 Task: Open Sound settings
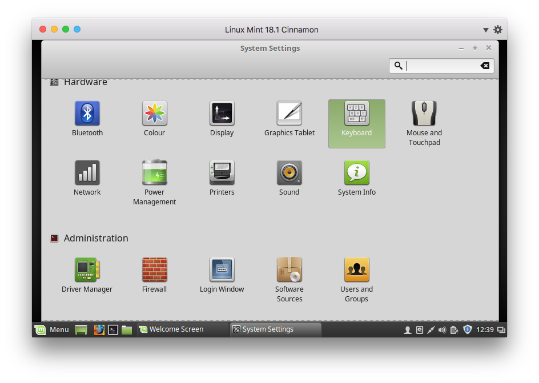tap(289, 178)
